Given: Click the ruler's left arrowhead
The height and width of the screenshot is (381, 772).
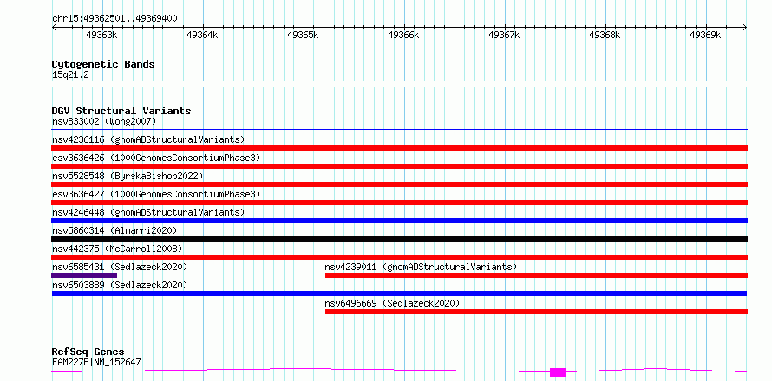Looking at the screenshot, I should pos(54,28).
